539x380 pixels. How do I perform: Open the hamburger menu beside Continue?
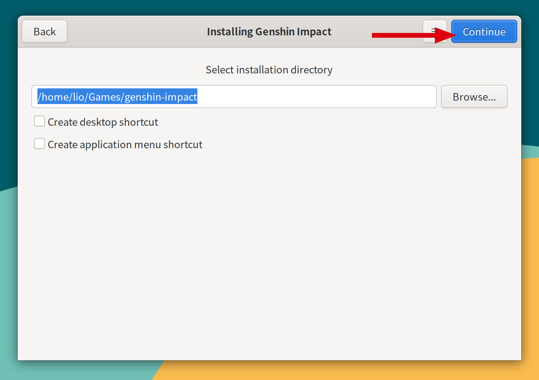(434, 31)
